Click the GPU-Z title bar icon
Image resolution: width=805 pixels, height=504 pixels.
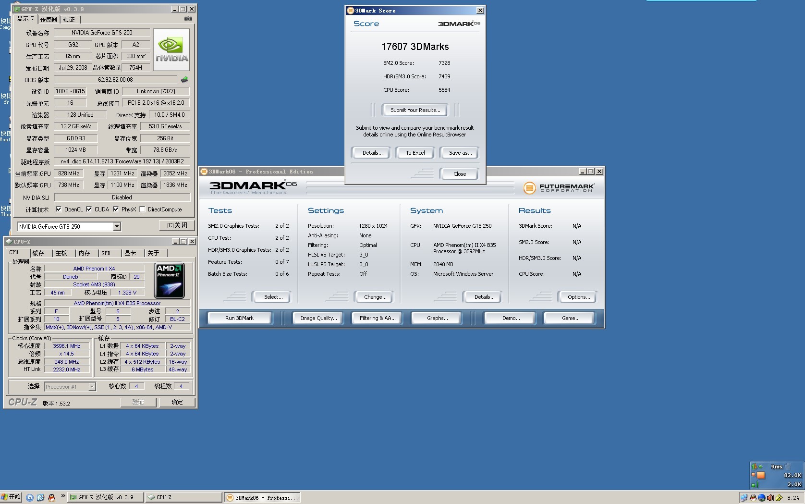tap(17, 9)
